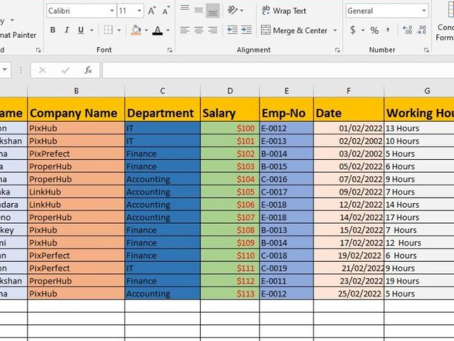Align text right

tap(213, 30)
